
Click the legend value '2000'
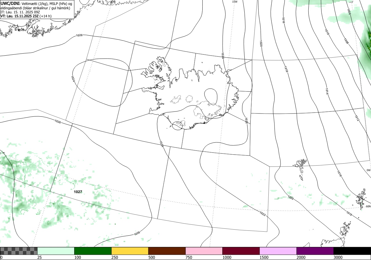tap(301, 257)
